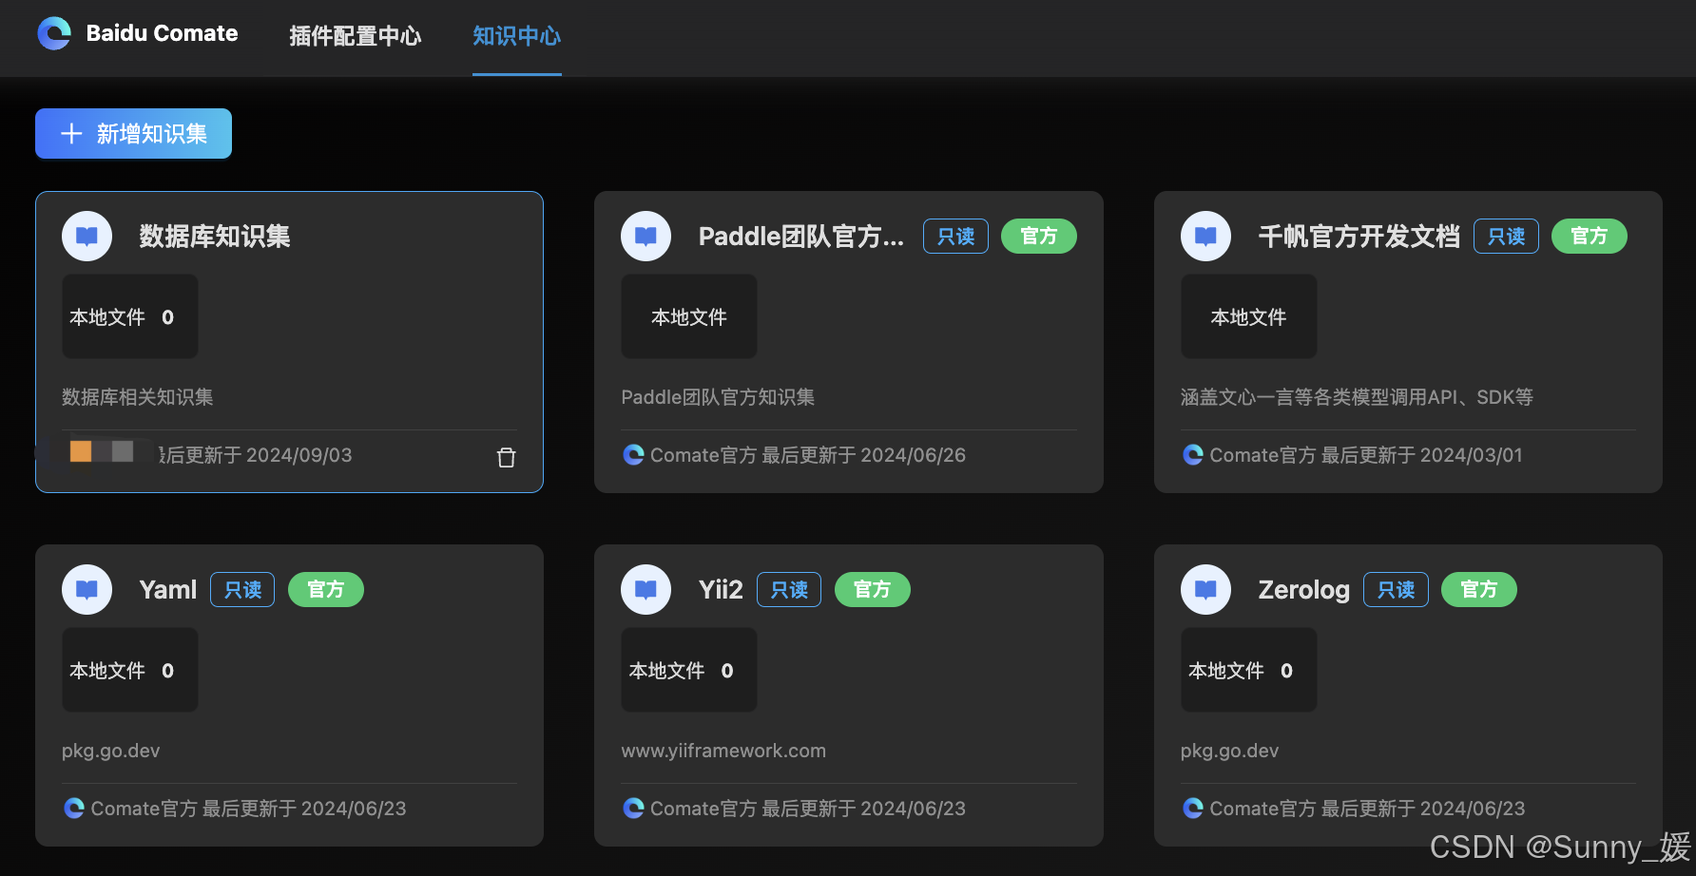Click the 只读 tag on Yii2 card
Image resolution: width=1696 pixels, height=876 pixels.
(x=789, y=590)
